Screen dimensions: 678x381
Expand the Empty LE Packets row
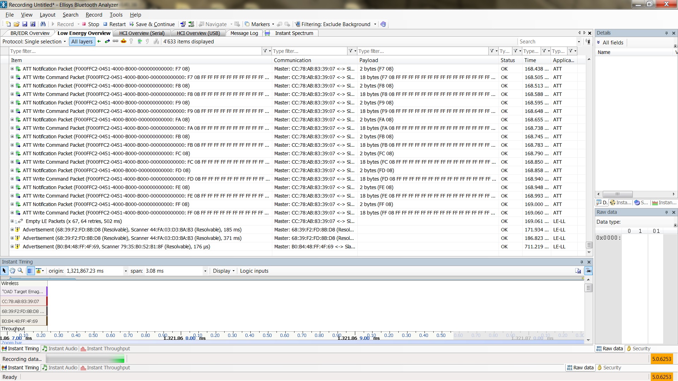12,221
